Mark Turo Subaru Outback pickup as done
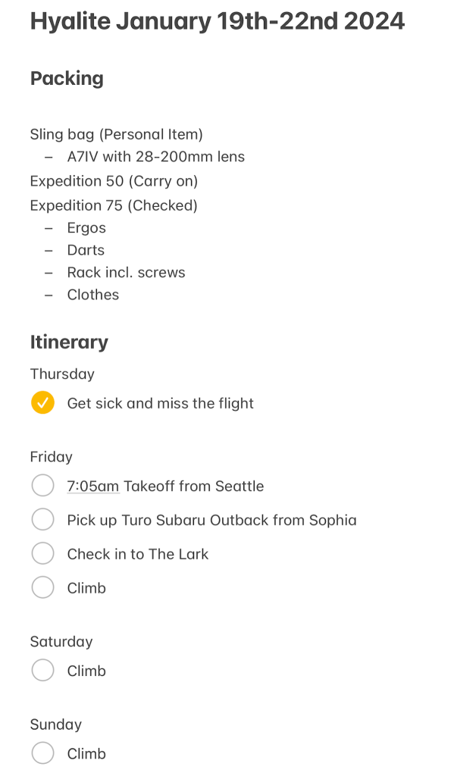Image resolution: width=457 pixels, height=776 pixels. [43, 520]
